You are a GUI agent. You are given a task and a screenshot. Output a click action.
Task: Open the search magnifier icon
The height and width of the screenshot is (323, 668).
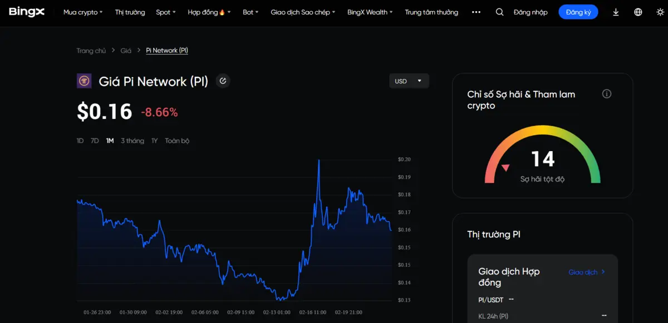pyautogui.click(x=499, y=12)
